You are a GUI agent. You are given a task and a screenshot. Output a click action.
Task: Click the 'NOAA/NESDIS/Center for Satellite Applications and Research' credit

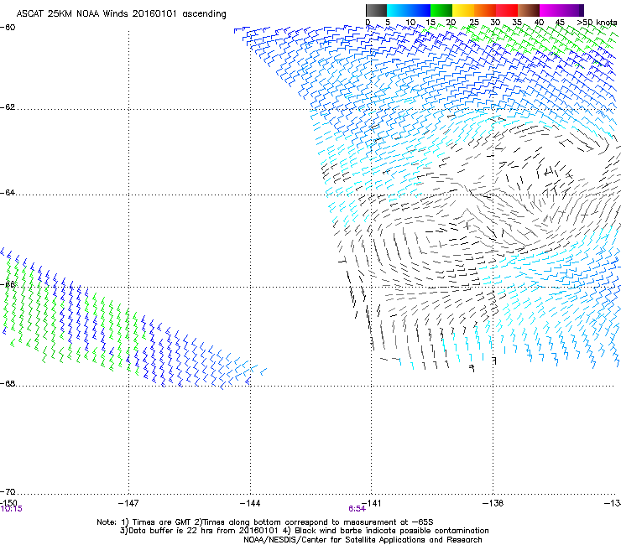click(363, 540)
